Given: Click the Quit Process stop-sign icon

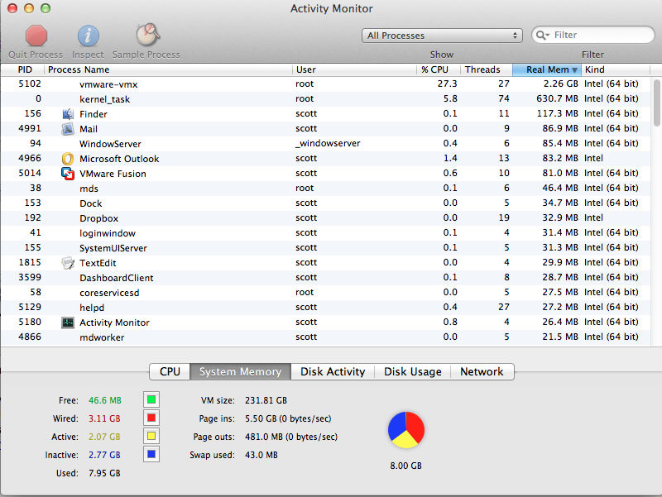Looking at the screenshot, I should 36,36.
